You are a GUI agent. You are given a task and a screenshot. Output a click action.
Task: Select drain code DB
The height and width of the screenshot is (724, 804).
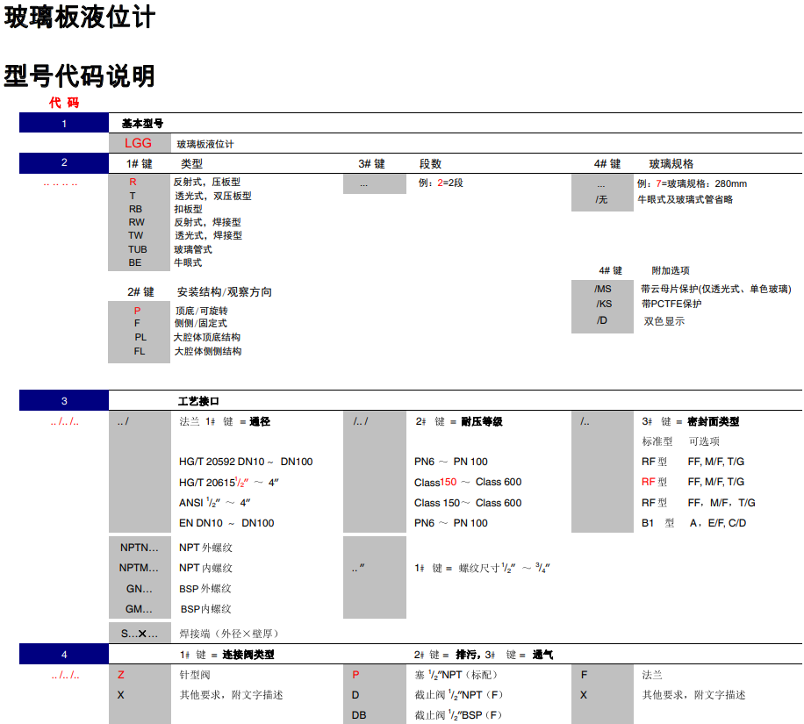[x=359, y=714]
